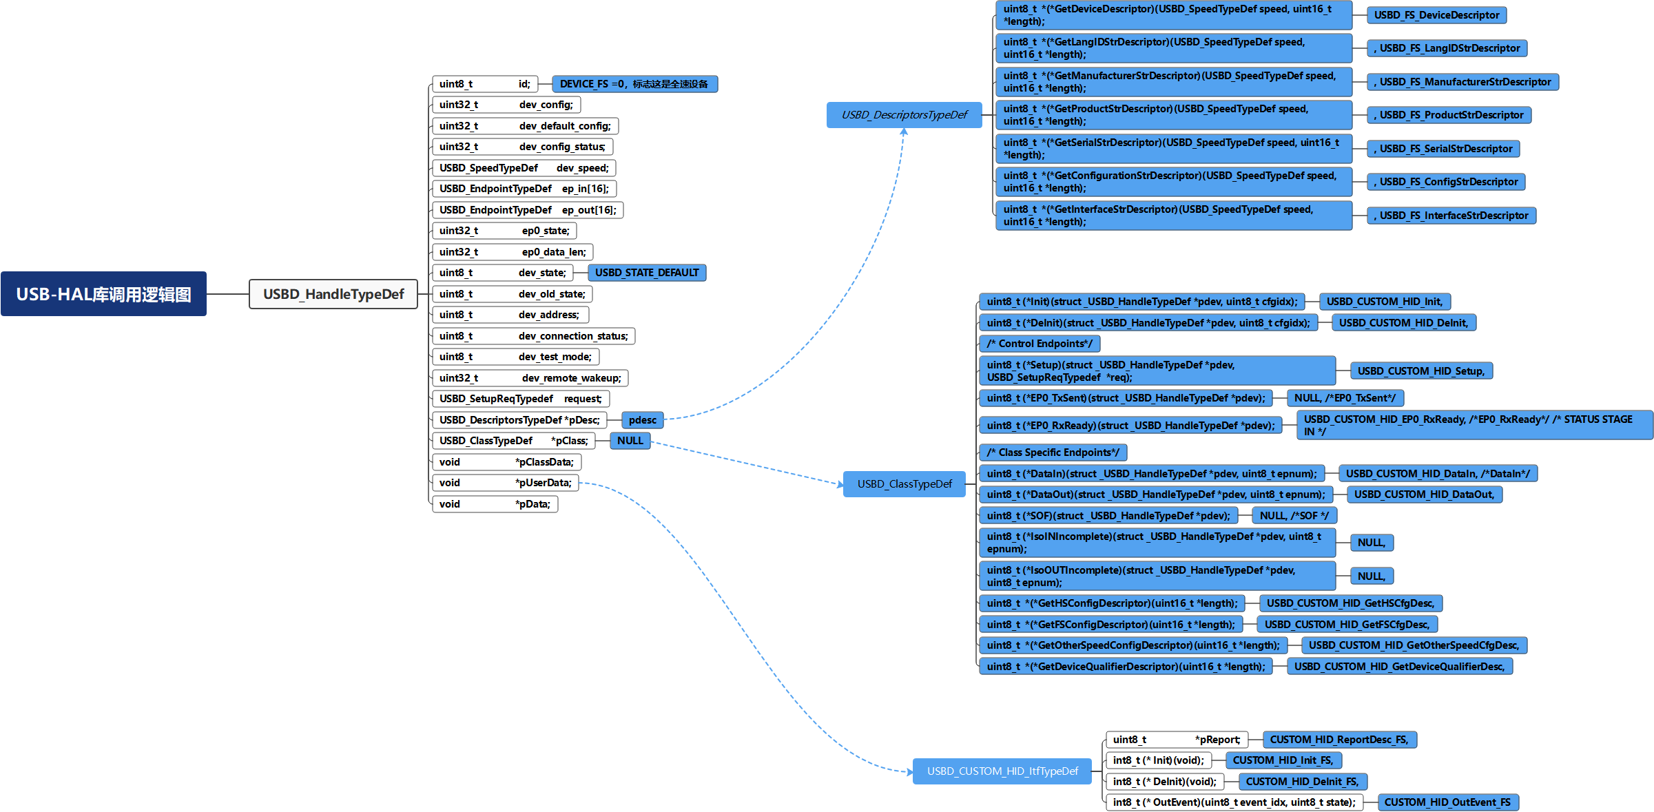Click the USBD_CUSTOM_HID_Setup node
1654x812 pixels.
(x=1420, y=371)
